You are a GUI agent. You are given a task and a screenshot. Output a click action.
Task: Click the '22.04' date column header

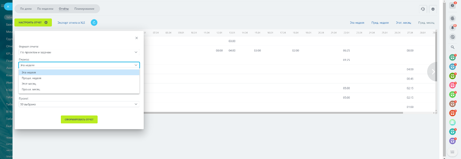click(x=346, y=33)
